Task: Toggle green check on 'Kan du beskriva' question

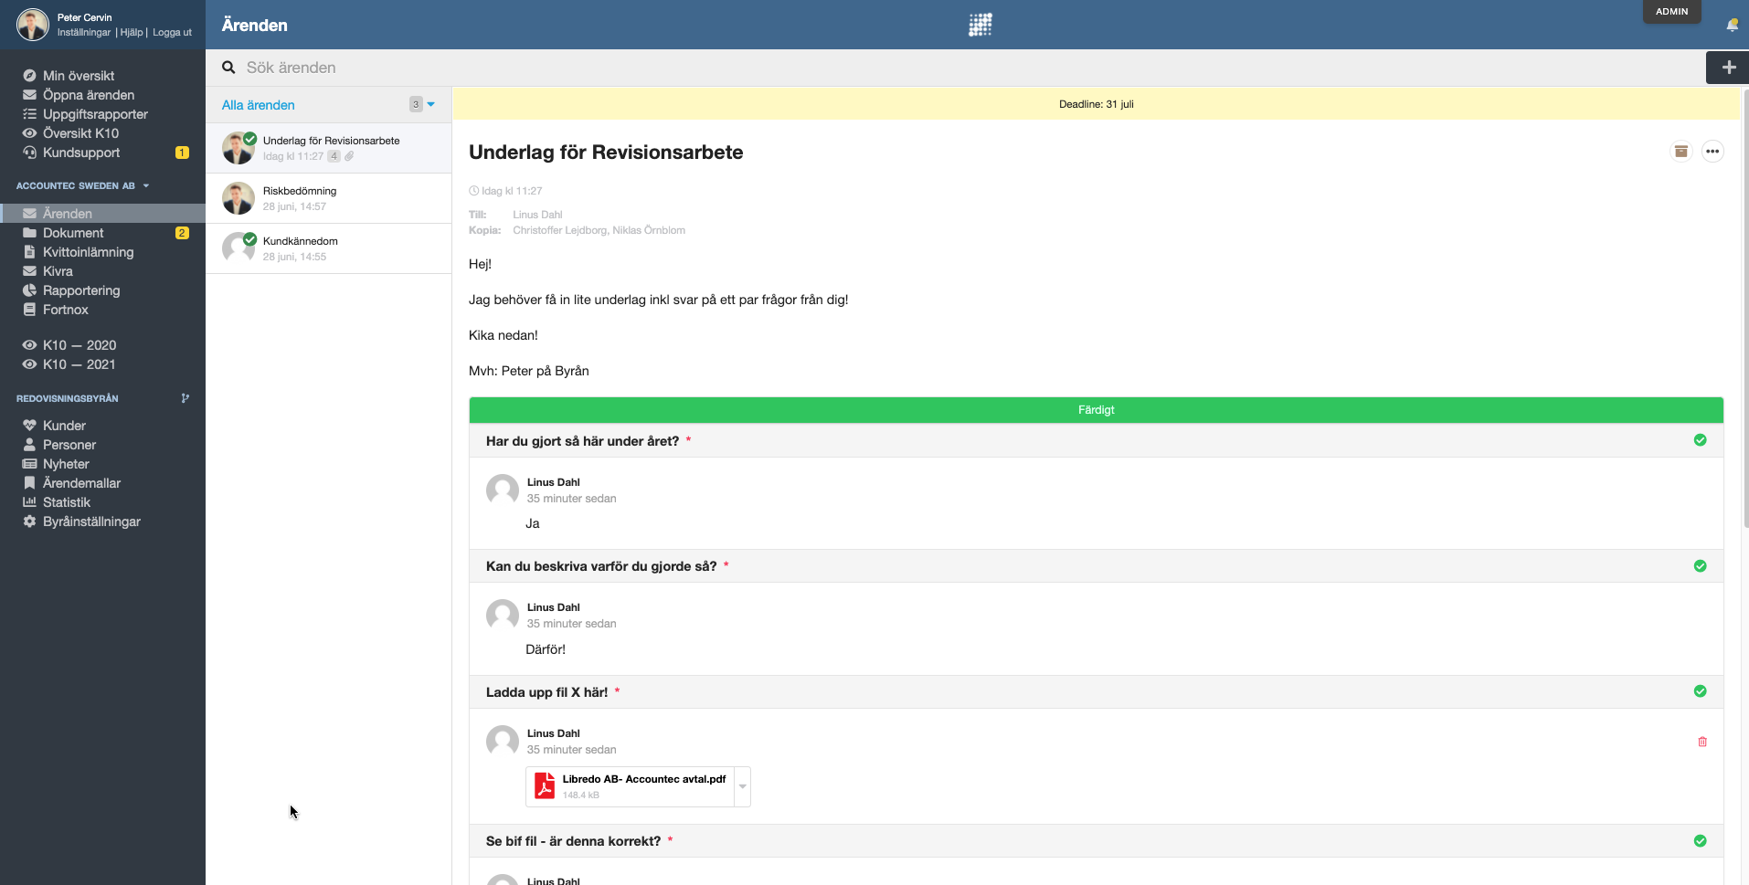Action: point(1700,566)
